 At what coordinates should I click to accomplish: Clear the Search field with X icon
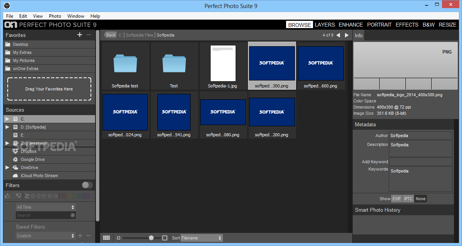(x=73, y=215)
